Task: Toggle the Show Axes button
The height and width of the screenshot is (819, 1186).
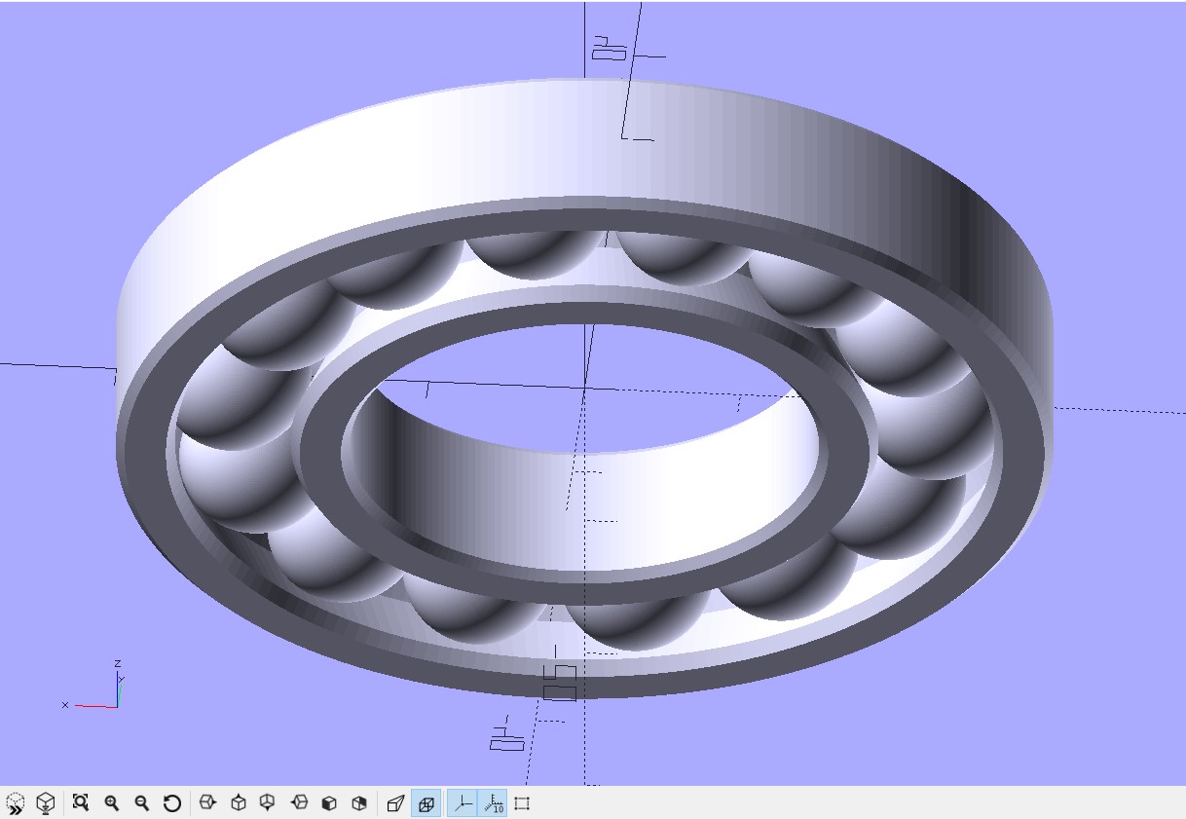Action: [463, 803]
